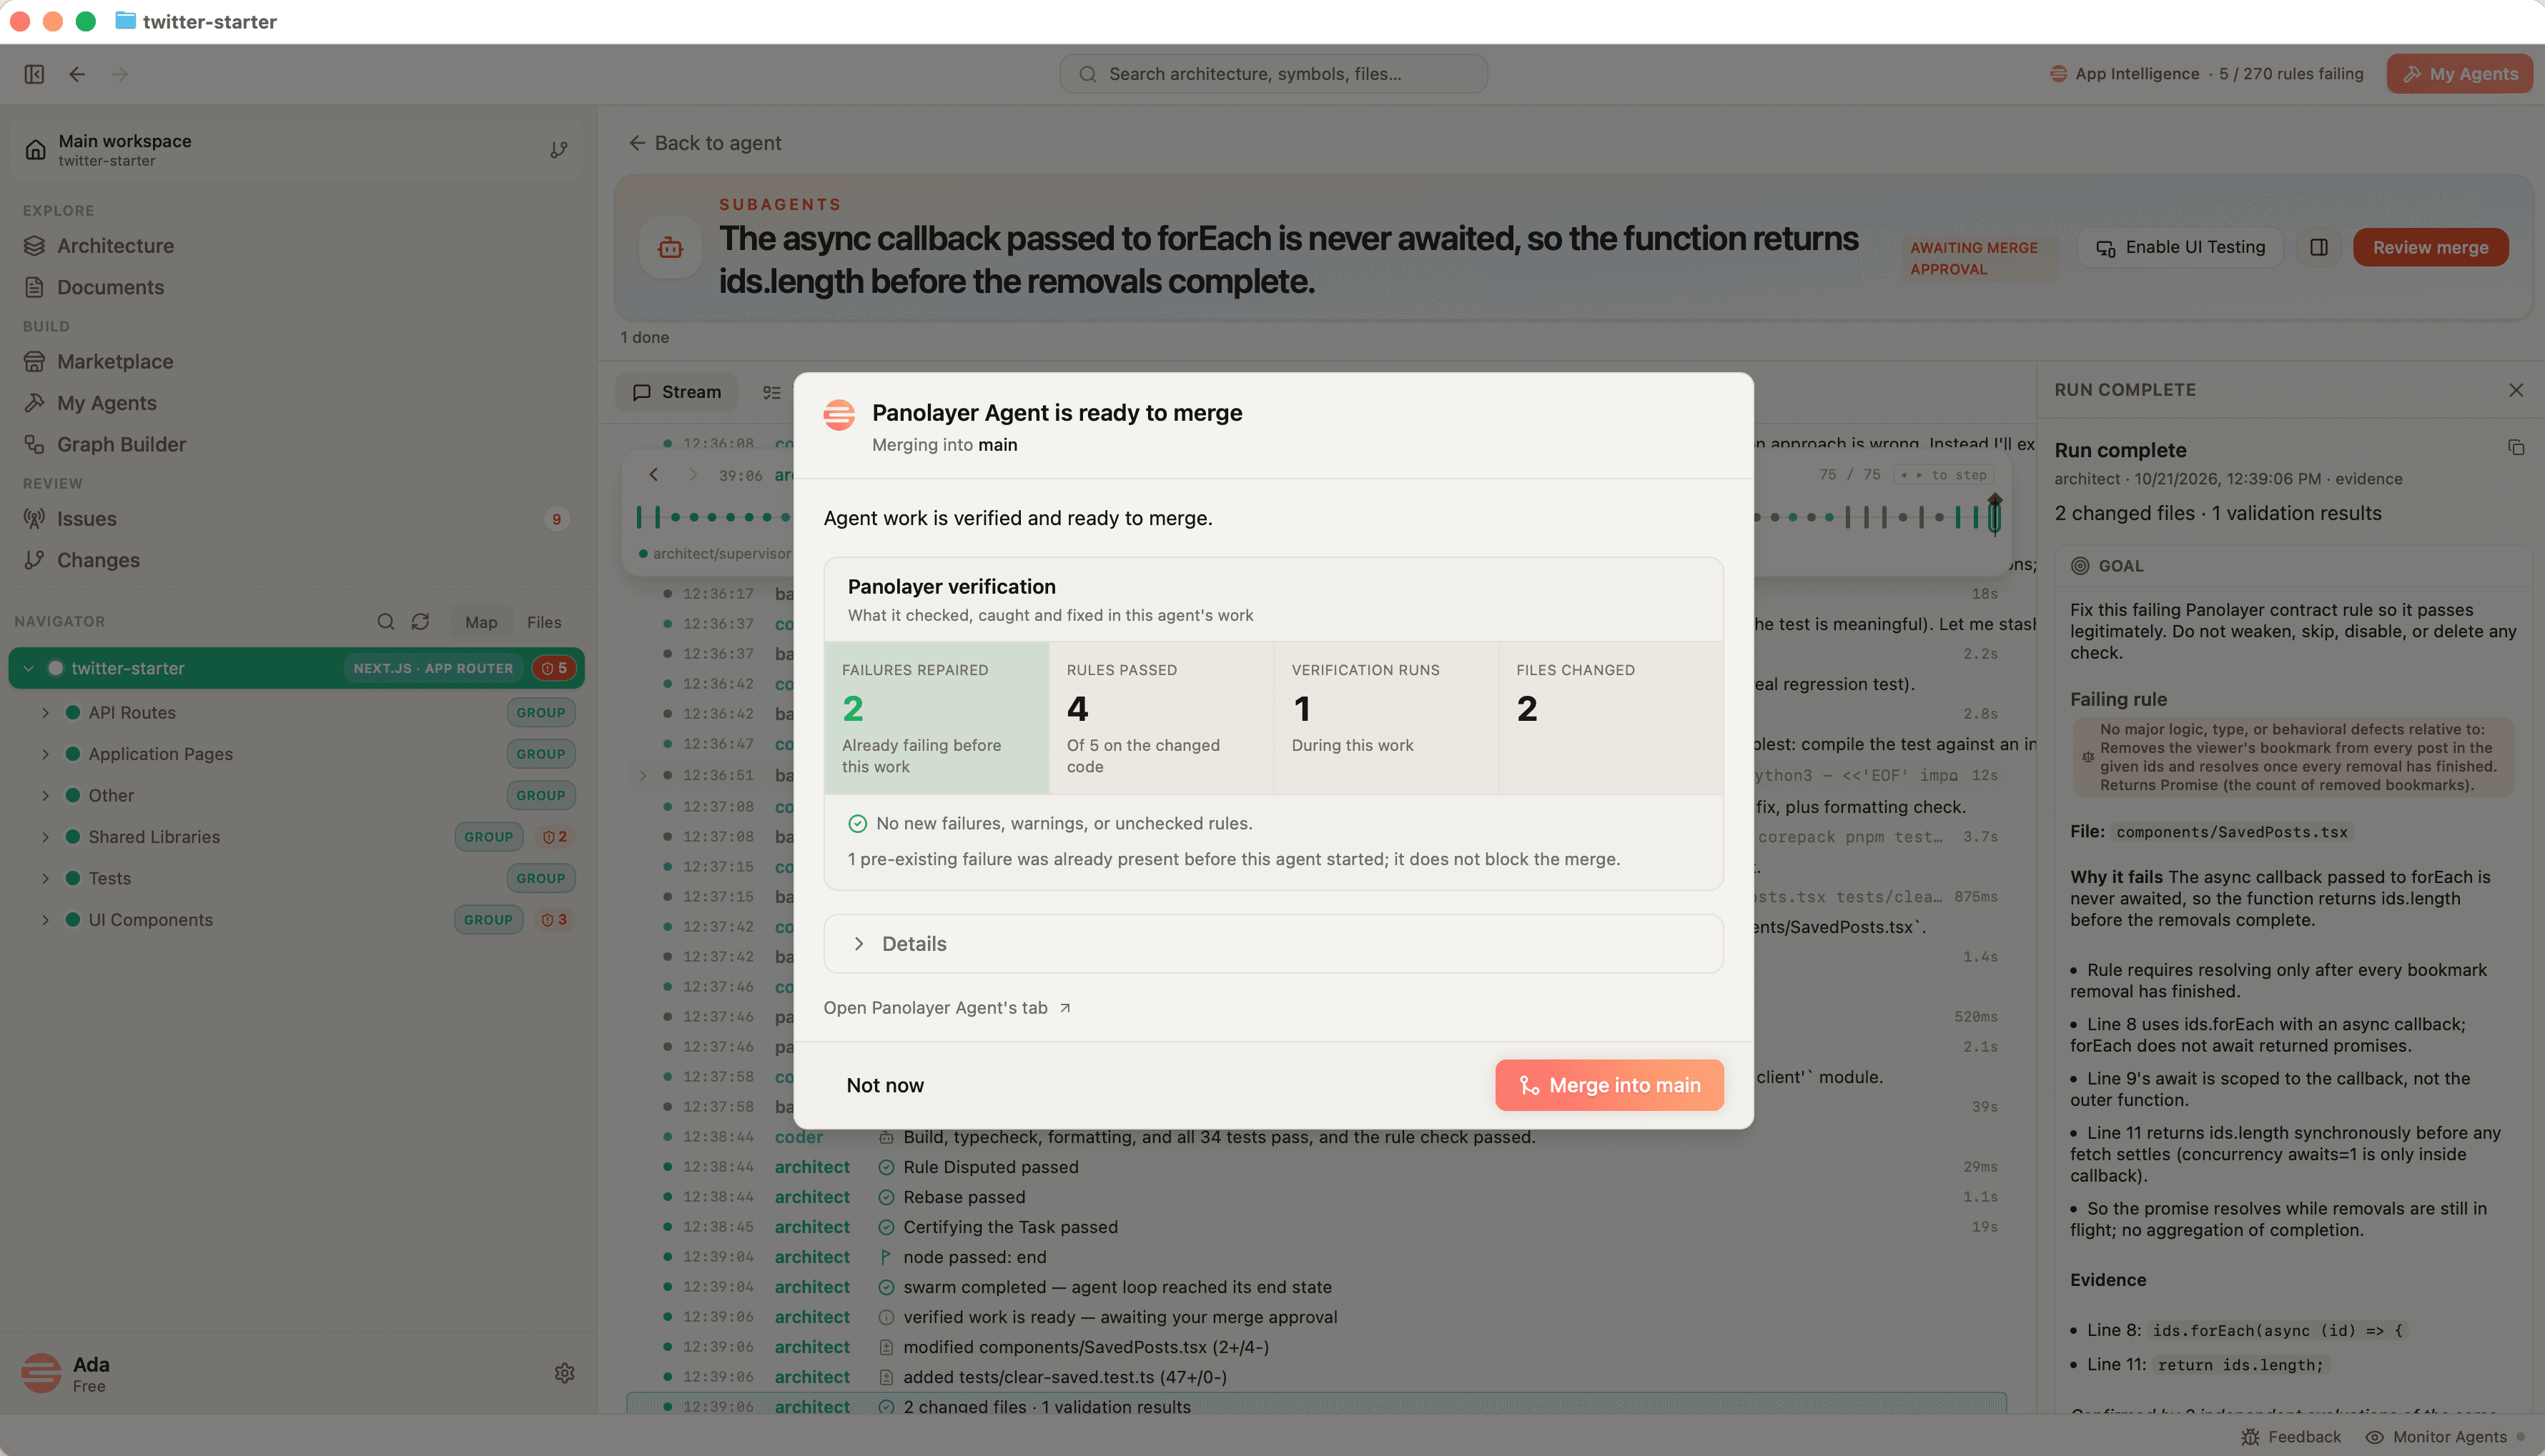Refresh the navigator tree
The width and height of the screenshot is (2545, 1456).
click(420, 622)
